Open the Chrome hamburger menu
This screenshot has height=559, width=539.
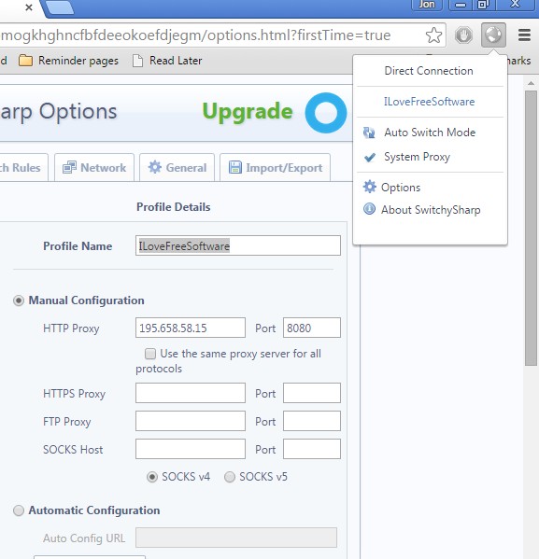pos(524,35)
